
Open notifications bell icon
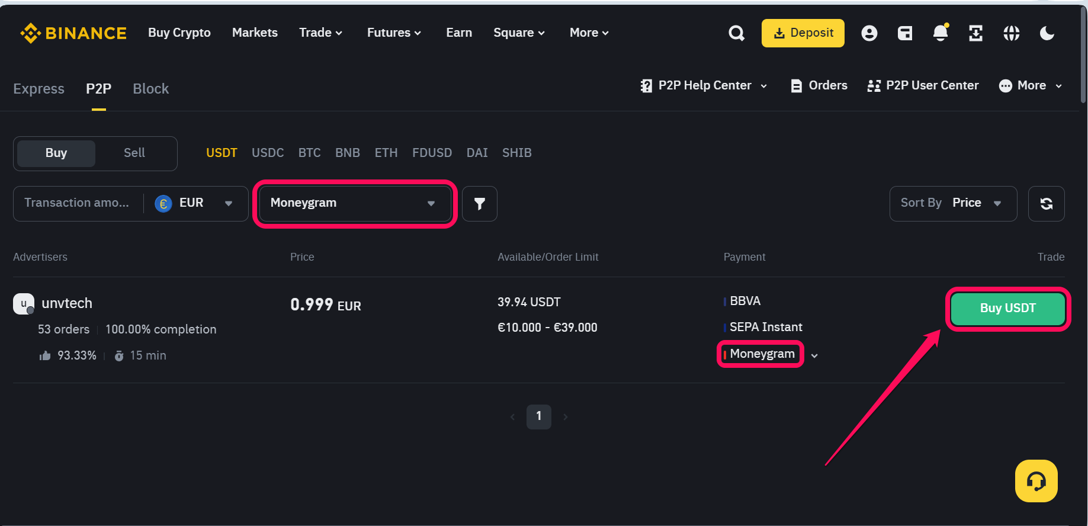tap(941, 33)
